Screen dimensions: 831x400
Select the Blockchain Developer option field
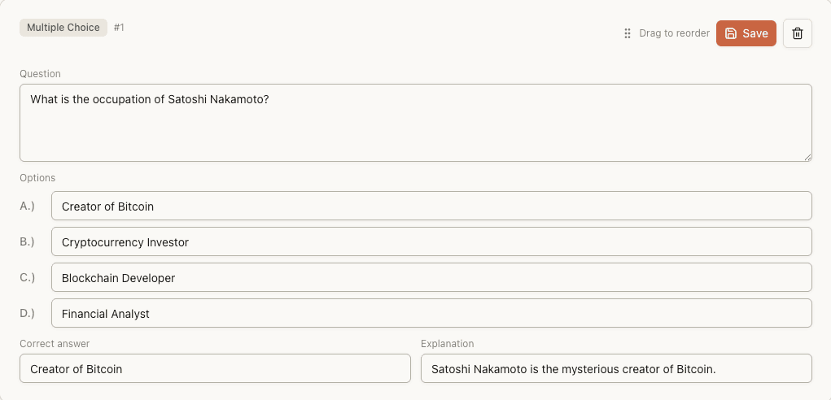431,278
